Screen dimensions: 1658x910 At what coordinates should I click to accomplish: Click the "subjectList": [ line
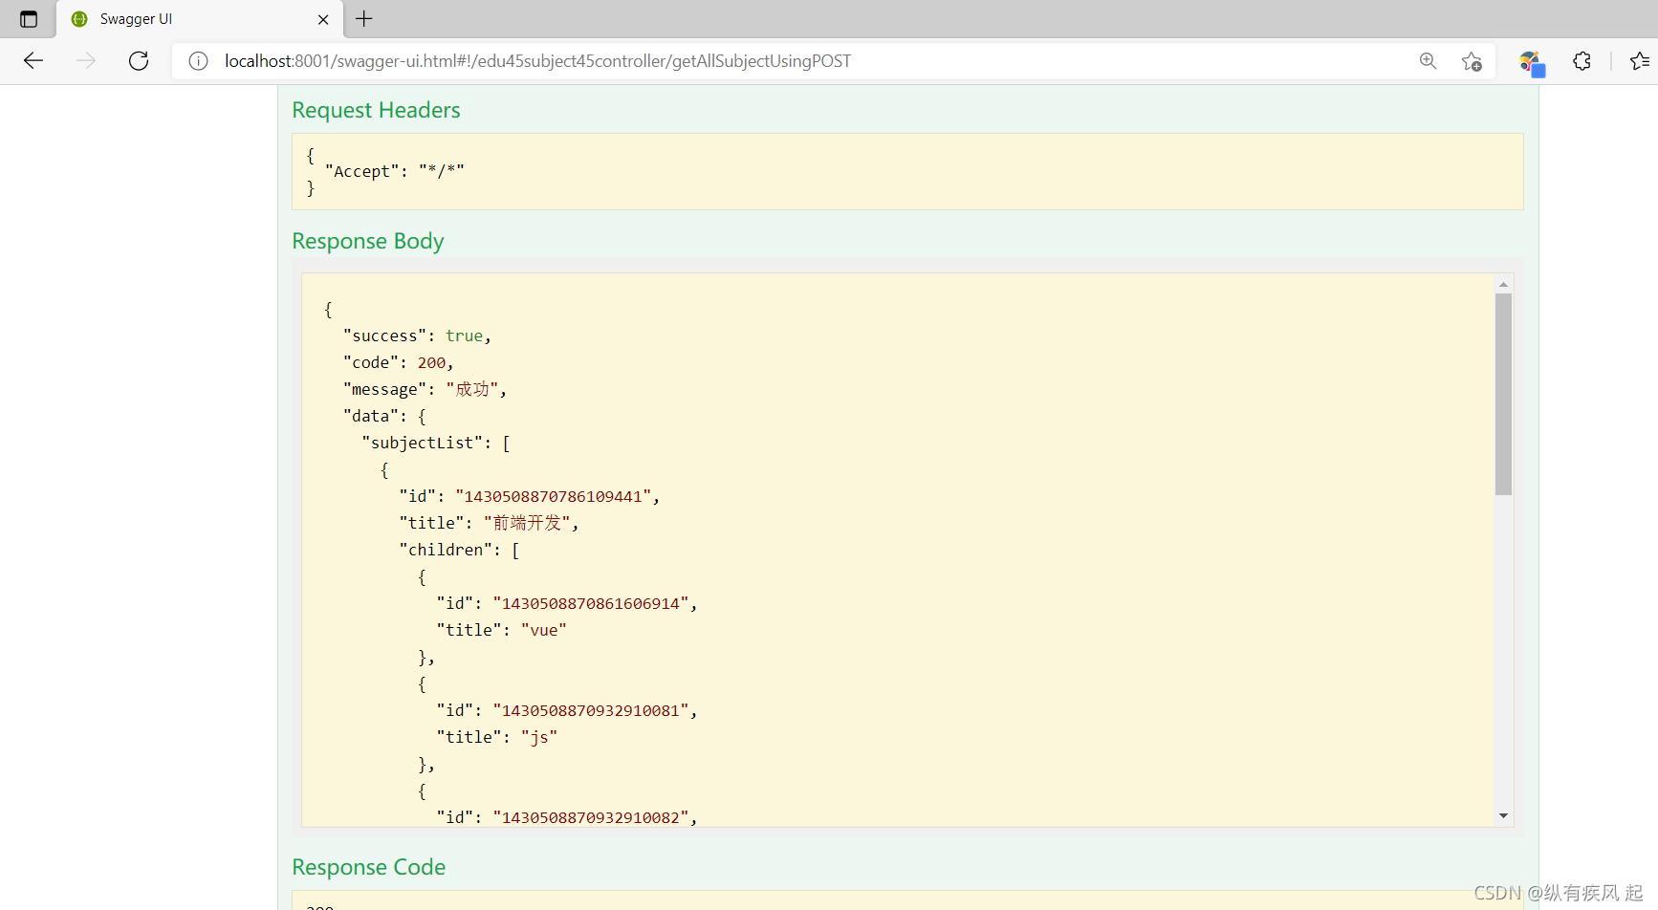(436, 443)
